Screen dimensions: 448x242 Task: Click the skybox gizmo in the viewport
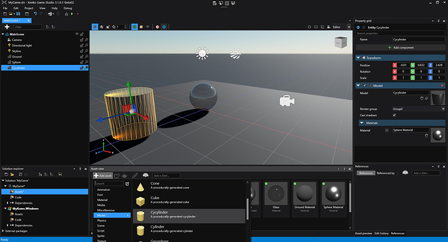pyautogui.click(x=236, y=53)
